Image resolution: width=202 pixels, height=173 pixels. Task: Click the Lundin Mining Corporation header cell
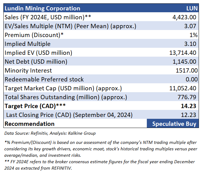[x=42, y=8]
